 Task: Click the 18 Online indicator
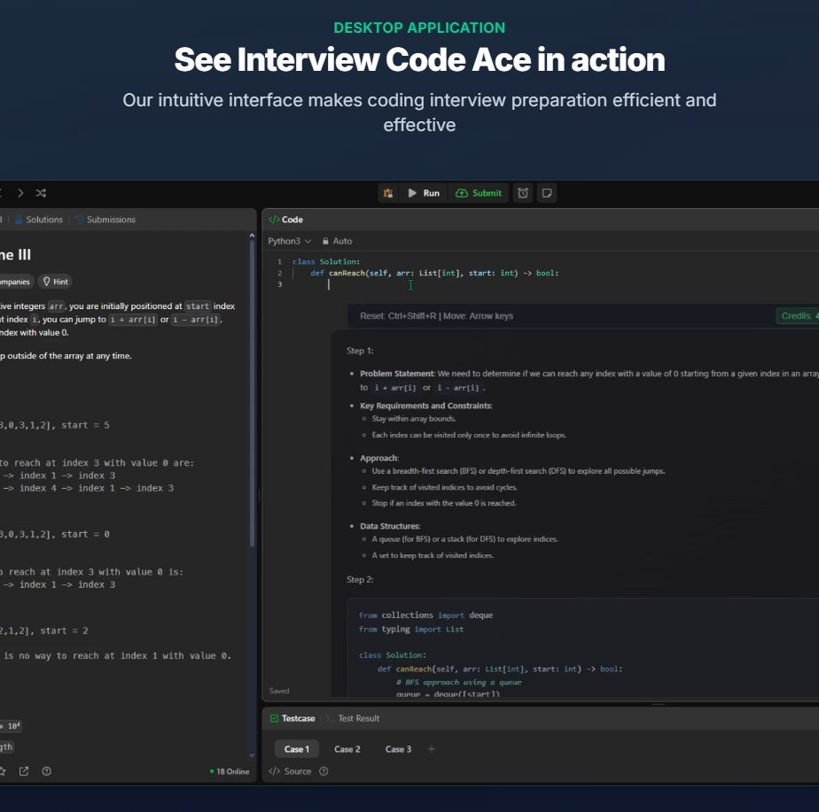tap(230, 771)
